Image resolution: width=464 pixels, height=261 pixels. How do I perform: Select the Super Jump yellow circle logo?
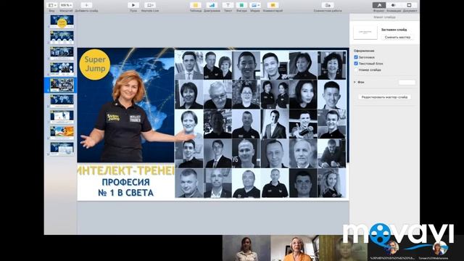pos(95,65)
